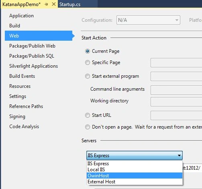Screen dimensions: 202x189
Task: Open the Code Analysis page
Action: (x=24, y=127)
